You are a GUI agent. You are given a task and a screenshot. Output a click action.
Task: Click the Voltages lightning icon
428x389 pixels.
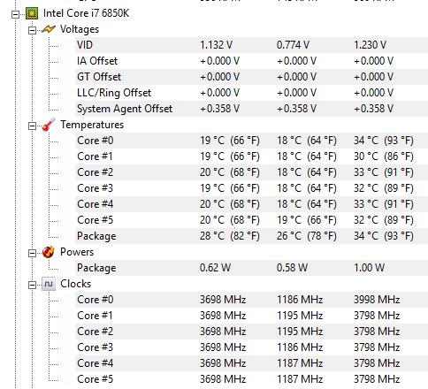click(x=49, y=29)
